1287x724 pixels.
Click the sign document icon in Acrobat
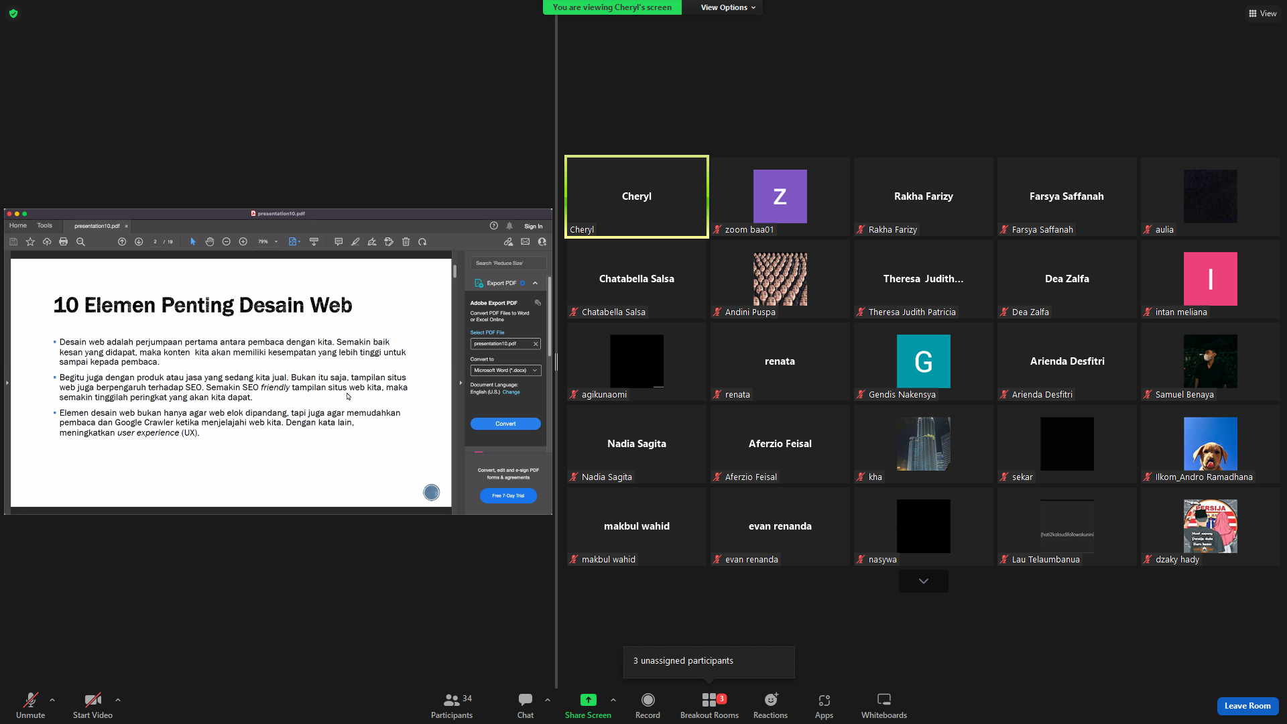click(372, 242)
